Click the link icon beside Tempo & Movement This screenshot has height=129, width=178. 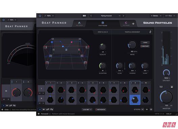pos(150,32)
